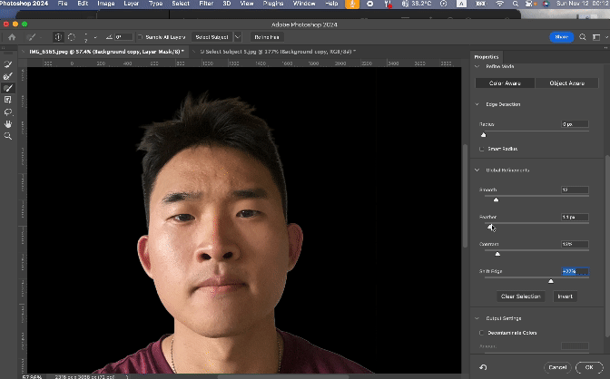Enable the Sample All Layers checkbox

[142, 37]
